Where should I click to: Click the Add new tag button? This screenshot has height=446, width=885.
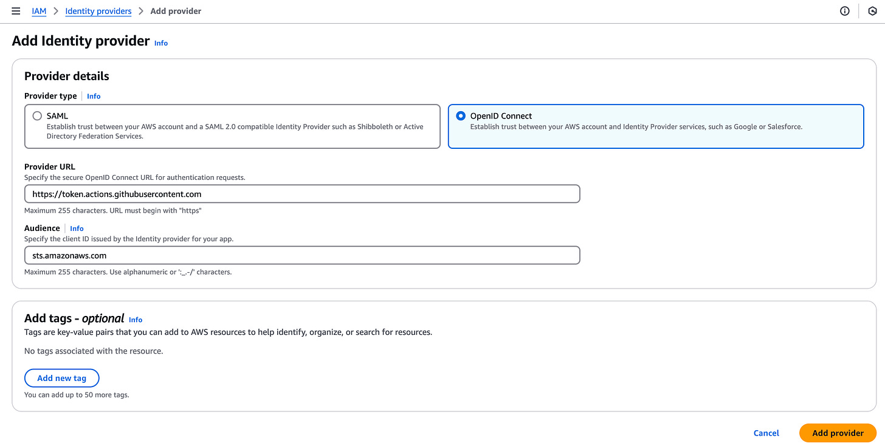coord(61,377)
